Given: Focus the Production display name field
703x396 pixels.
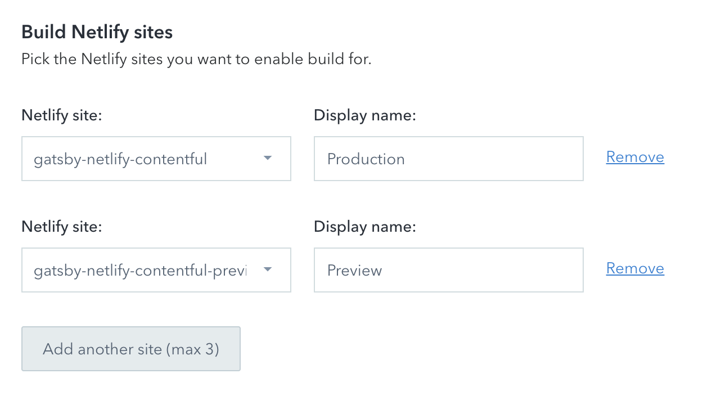Looking at the screenshot, I should [x=449, y=159].
